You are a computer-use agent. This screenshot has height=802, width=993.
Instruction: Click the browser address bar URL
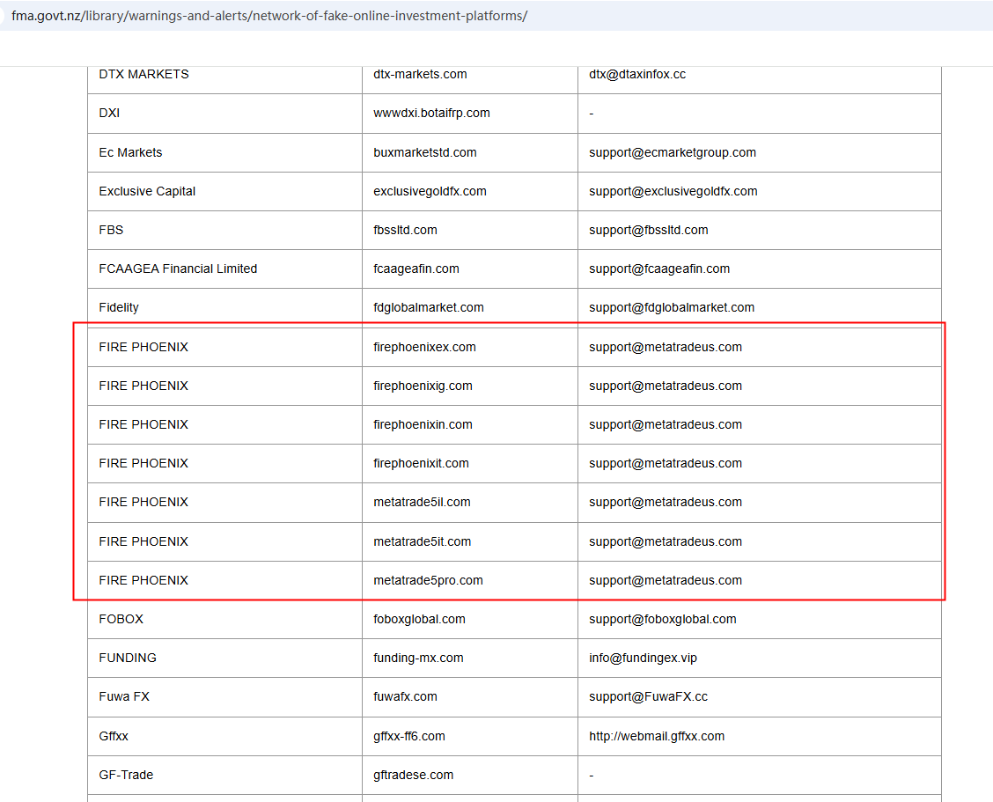(269, 16)
